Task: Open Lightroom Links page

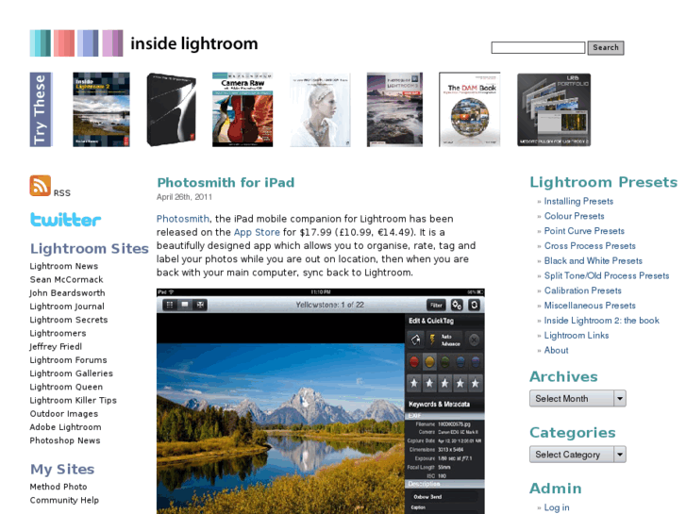Action: (x=577, y=335)
